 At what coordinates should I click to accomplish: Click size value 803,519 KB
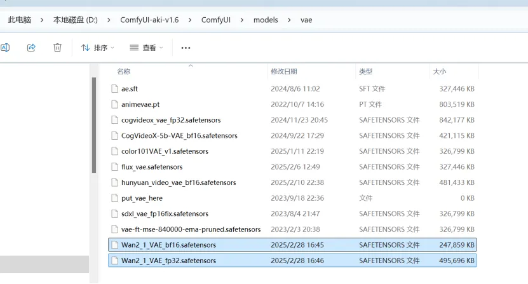(457, 104)
